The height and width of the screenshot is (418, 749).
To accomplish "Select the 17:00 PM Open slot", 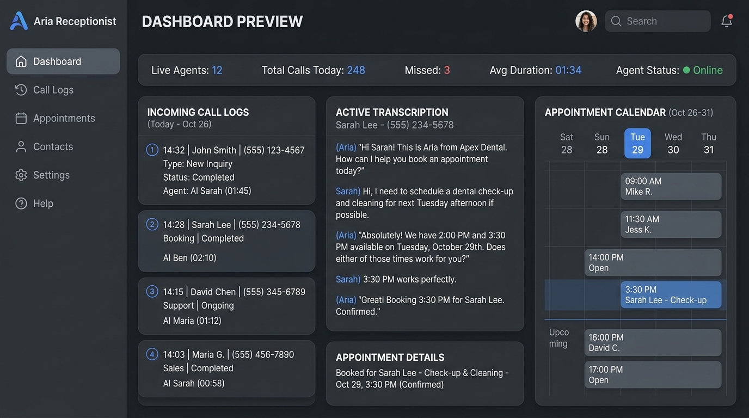I will point(653,374).
